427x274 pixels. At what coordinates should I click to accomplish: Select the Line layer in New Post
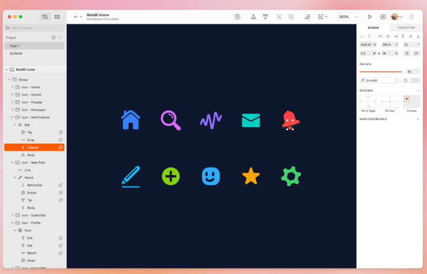34,170
